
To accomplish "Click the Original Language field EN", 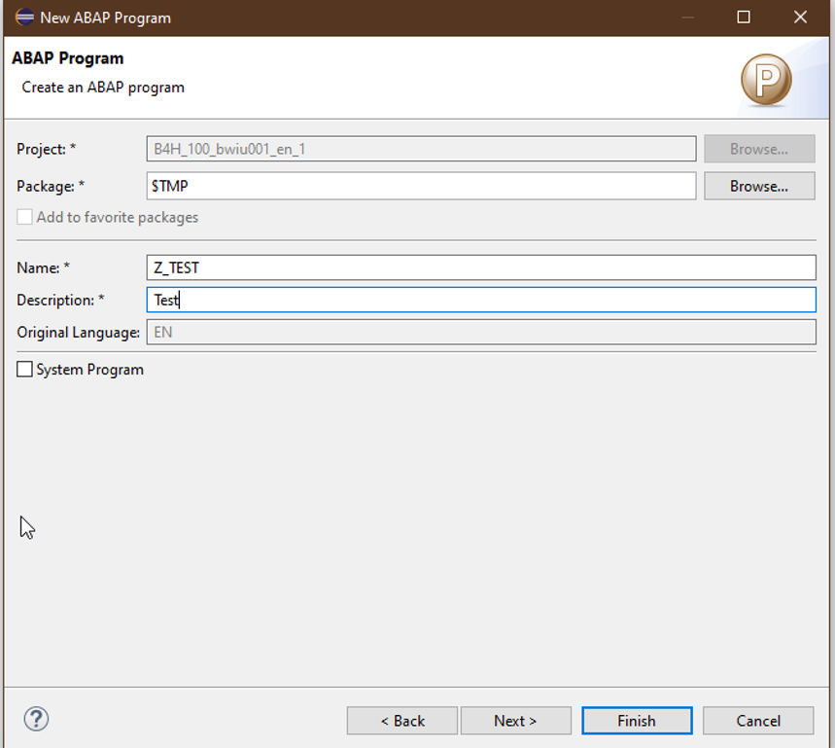I will coord(481,332).
